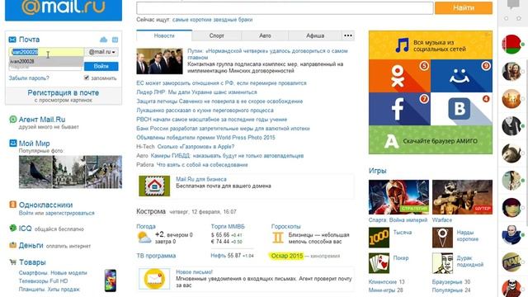Click the weather sun-cloud icon

click(144, 238)
